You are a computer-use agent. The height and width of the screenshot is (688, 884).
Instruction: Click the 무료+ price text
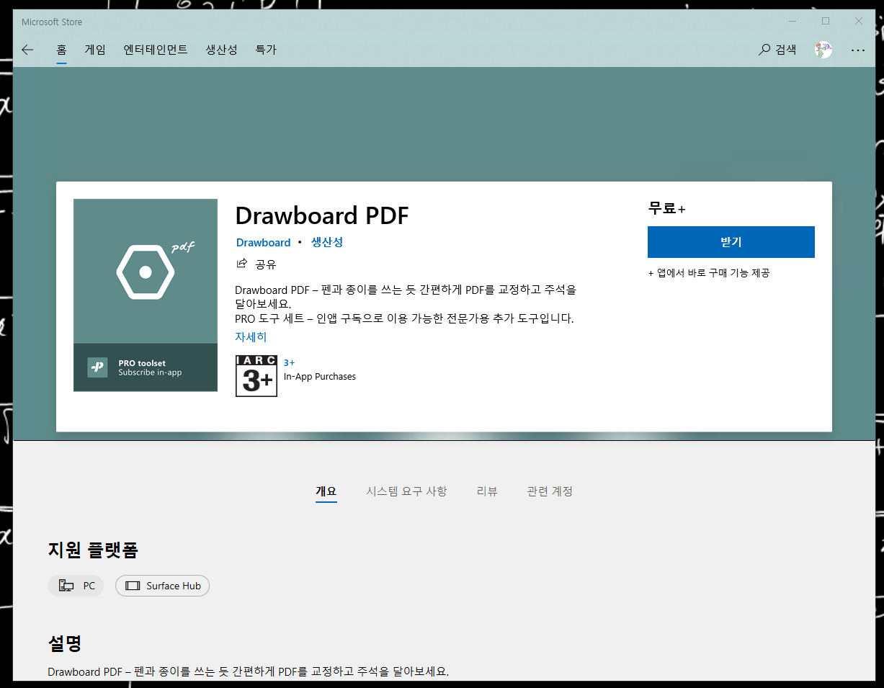tap(667, 209)
